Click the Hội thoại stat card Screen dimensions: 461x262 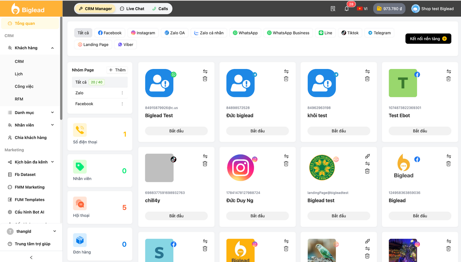(x=100, y=208)
